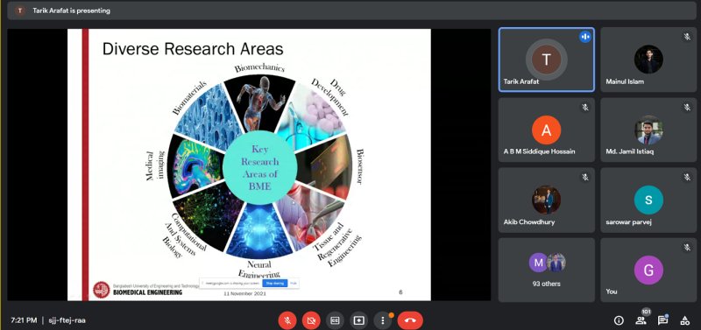This screenshot has height=330, width=701.
Task: Click the Present now screen icon
Action: pos(358,320)
